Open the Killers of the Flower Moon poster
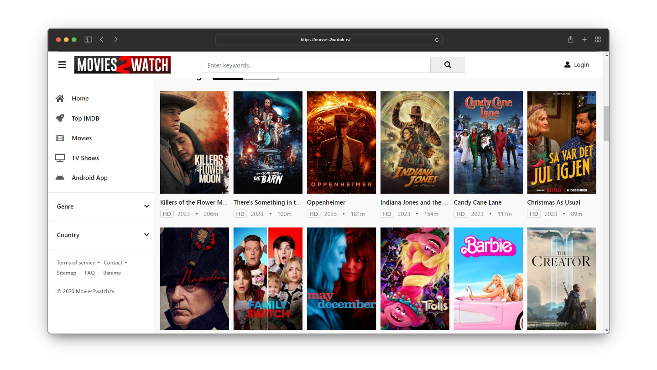 click(x=194, y=143)
